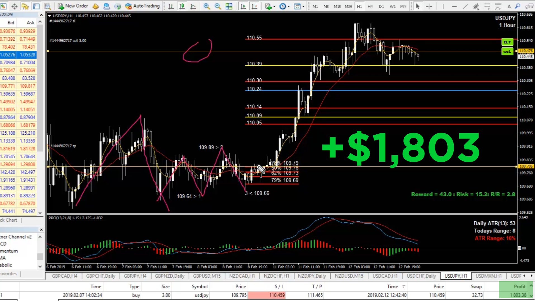Select the M1 timeframe
The width and height of the screenshot is (535, 301).
click(x=315, y=6)
